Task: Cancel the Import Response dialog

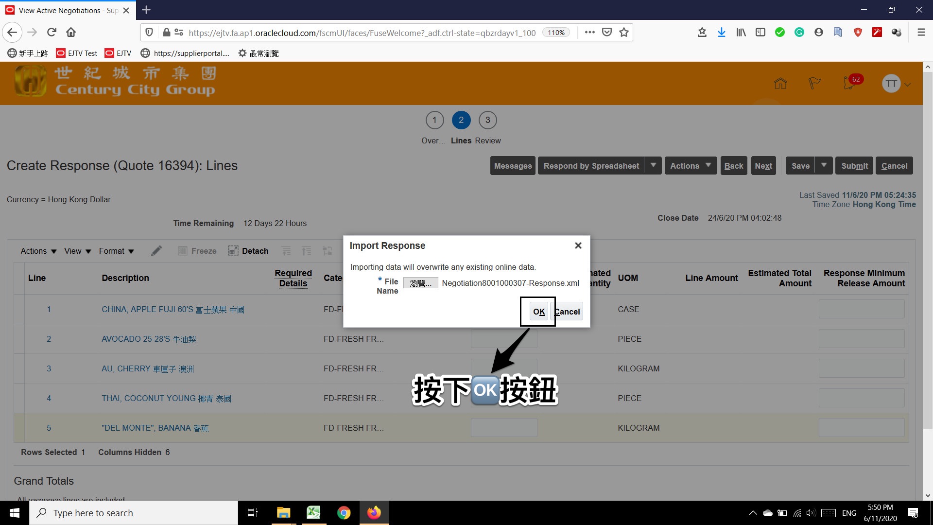Action: click(x=567, y=312)
